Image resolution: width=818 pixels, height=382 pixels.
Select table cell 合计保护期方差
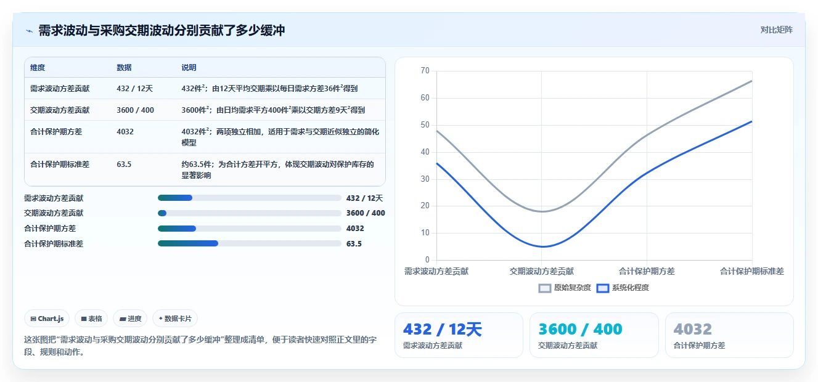(x=56, y=132)
